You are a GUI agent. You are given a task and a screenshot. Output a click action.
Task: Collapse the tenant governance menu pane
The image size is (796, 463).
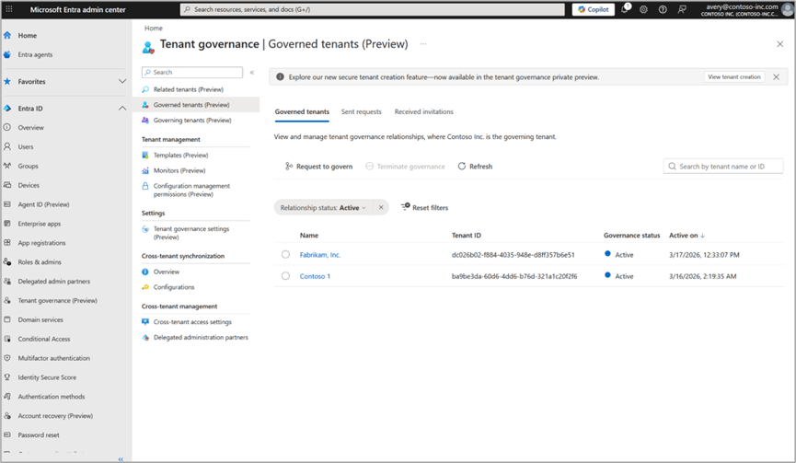252,72
